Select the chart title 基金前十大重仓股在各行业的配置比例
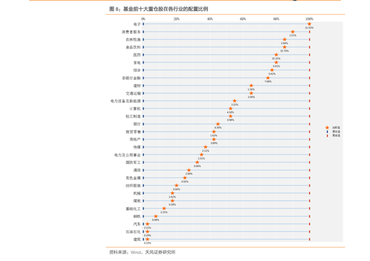 166,9
